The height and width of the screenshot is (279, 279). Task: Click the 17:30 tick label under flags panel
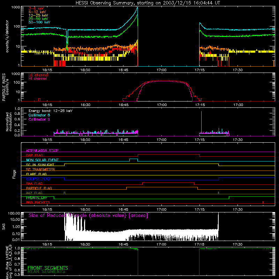(x=238, y=210)
